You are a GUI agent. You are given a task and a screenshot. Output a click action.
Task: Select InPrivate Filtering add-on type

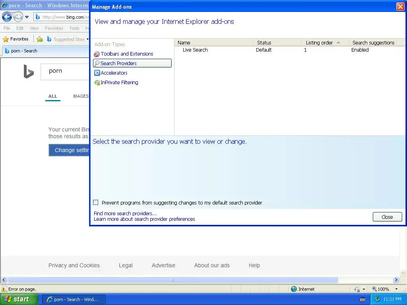(119, 83)
